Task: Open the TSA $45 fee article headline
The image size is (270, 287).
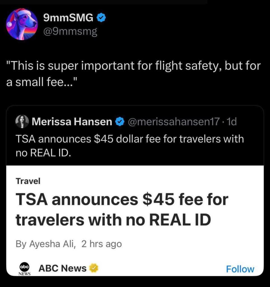Action: [x=122, y=210]
